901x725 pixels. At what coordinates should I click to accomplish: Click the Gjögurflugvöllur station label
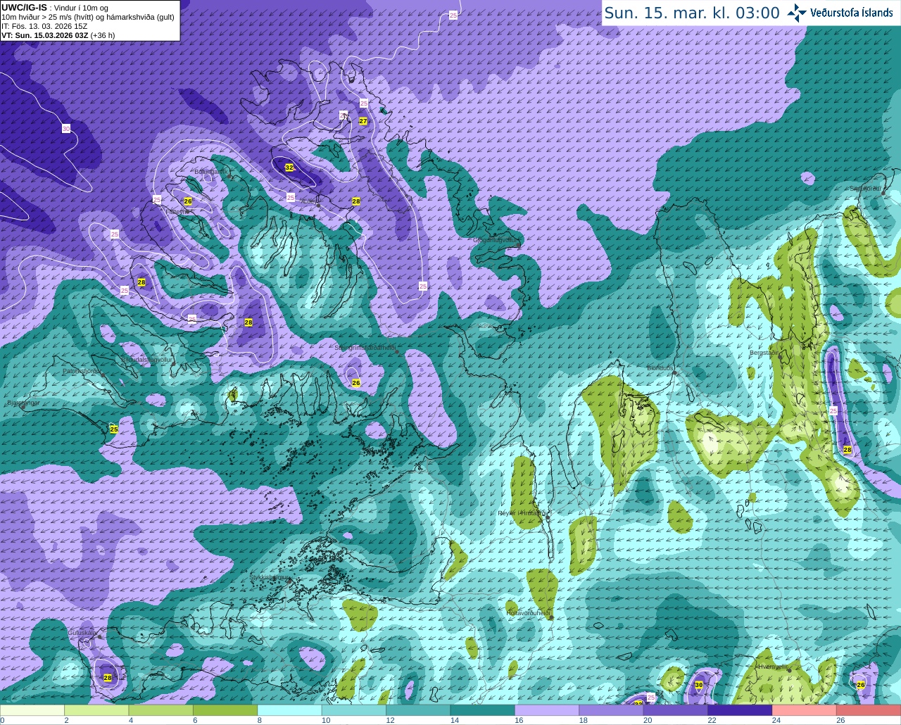click(496, 240)
